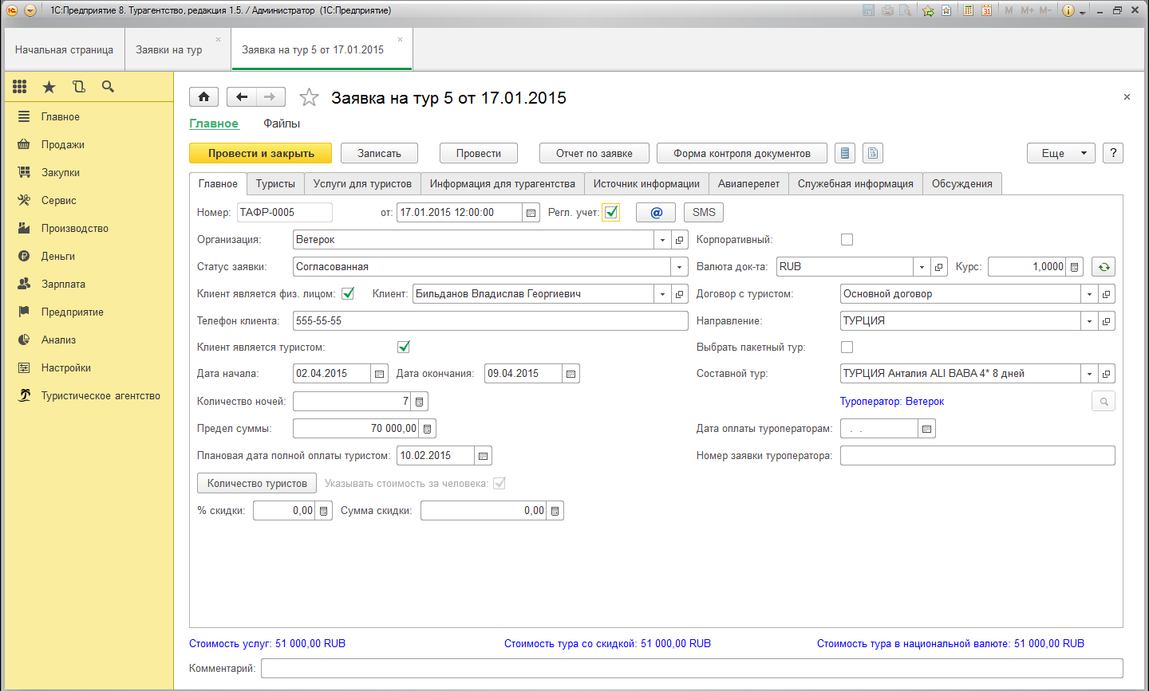Open the Служебная информация tab
Viewport: 1149px width, 691px height.
(x=855, y=184)
